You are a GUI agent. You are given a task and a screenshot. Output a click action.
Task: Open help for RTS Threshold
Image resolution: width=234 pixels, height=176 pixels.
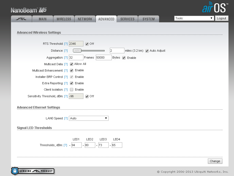coord(66,44)
